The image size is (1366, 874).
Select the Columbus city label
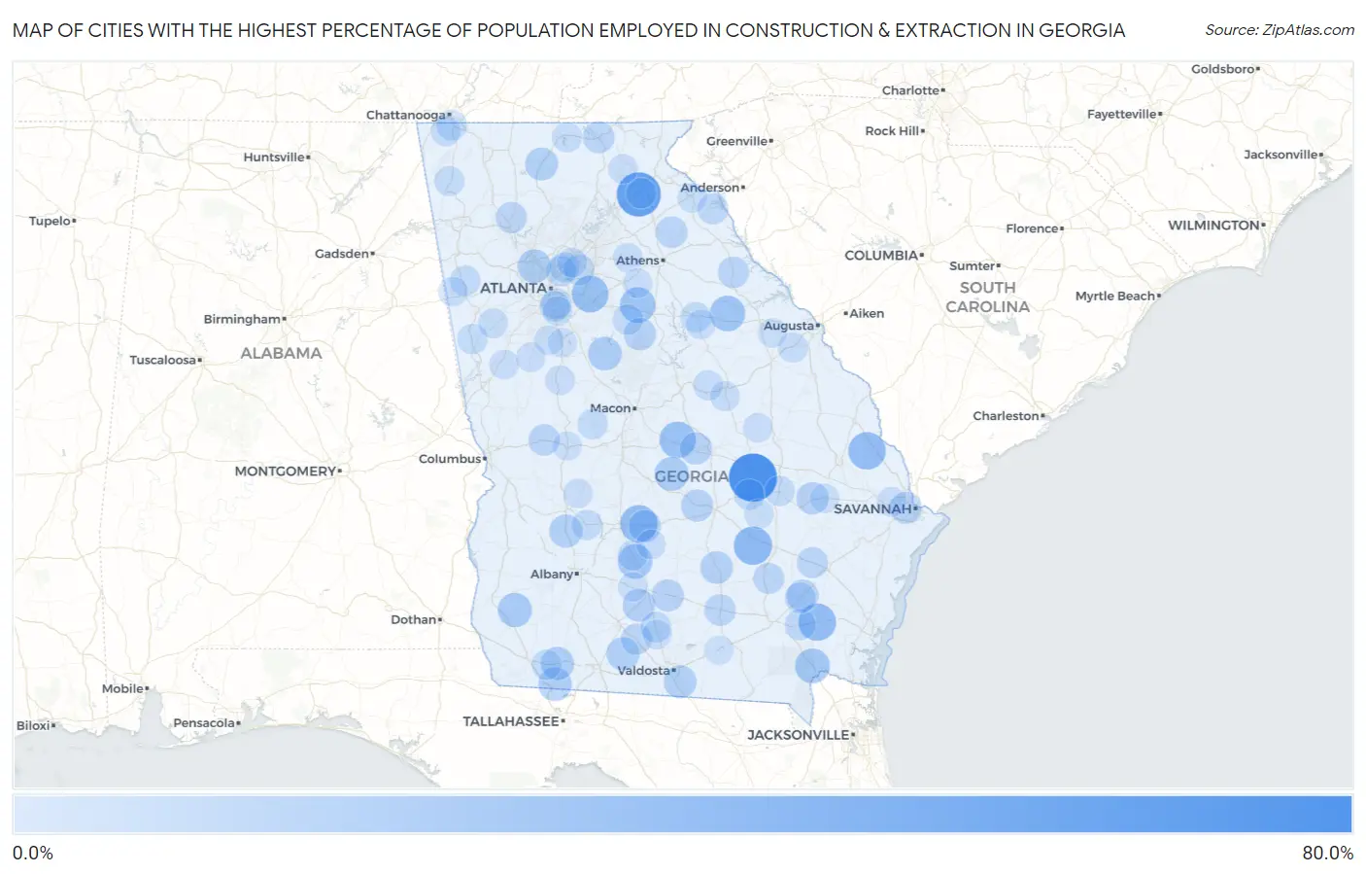[450, 459]
